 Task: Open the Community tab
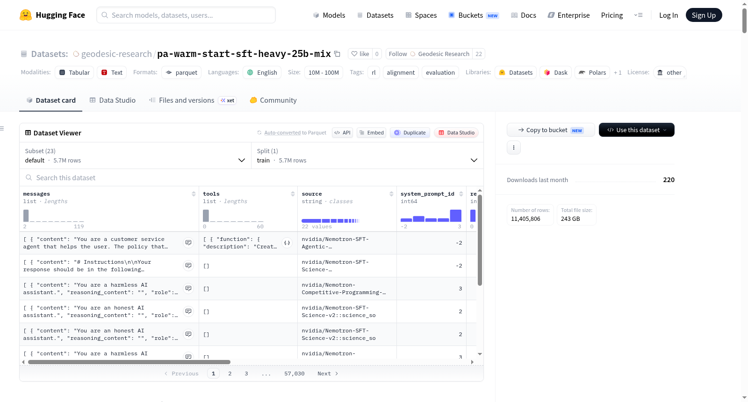pyautogui.click(x=273, y=100)
